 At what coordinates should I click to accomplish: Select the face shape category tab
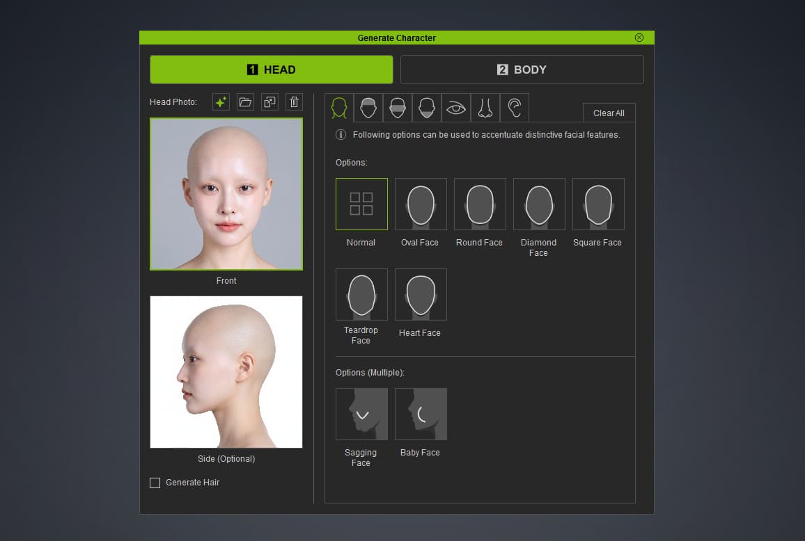click(339, 108)
